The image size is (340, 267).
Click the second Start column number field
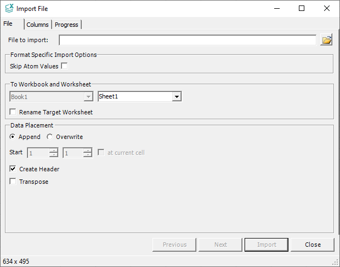(x=72, y=153)
